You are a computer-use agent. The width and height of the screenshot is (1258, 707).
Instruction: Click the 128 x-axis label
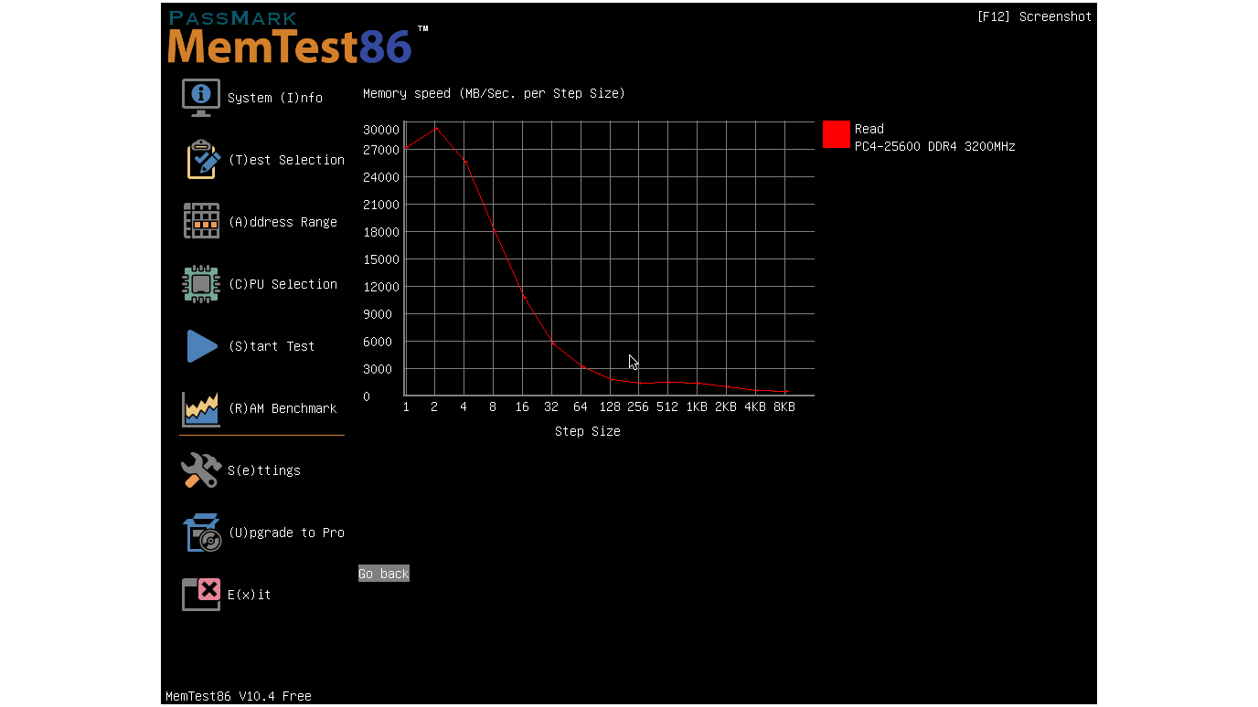tap(610, 406)
